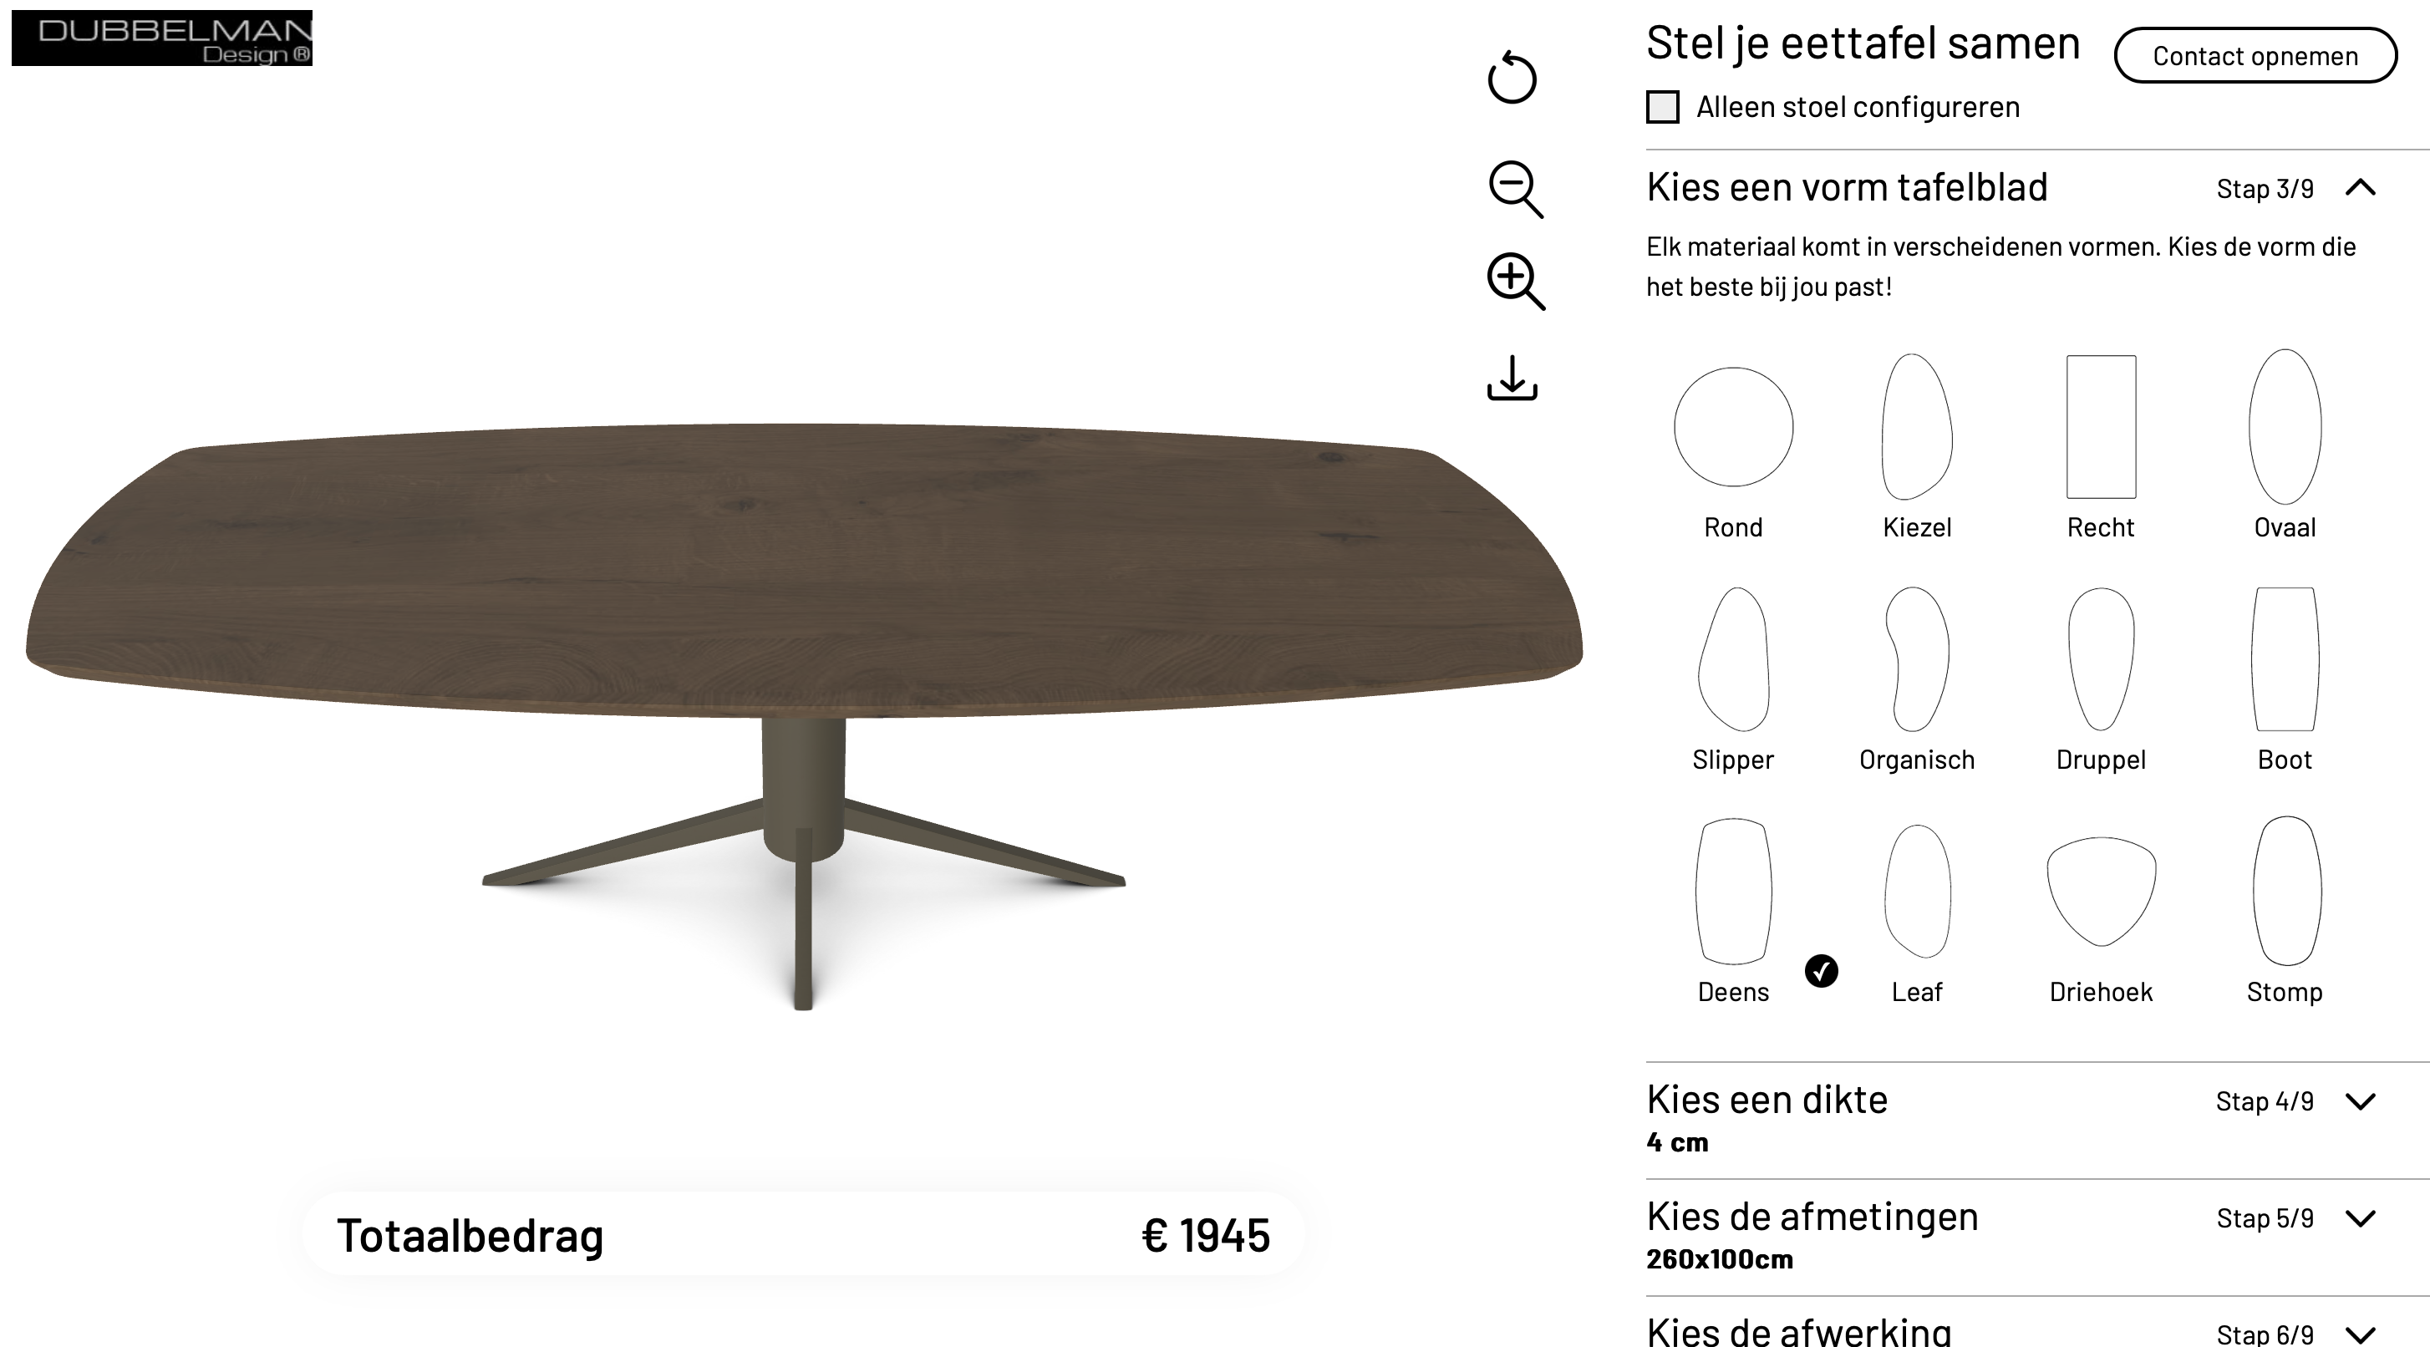Expand the Kies een dikte step
The height and width of the screenshot is (1347, 2430).
coord(2011,1119)
